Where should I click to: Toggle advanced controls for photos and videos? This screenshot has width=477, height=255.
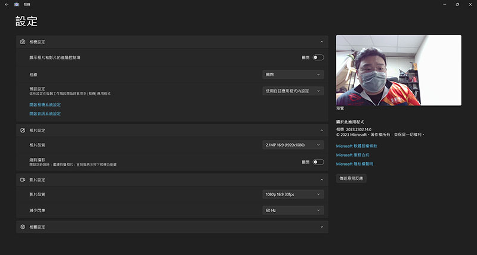click(x=318, y=57)
